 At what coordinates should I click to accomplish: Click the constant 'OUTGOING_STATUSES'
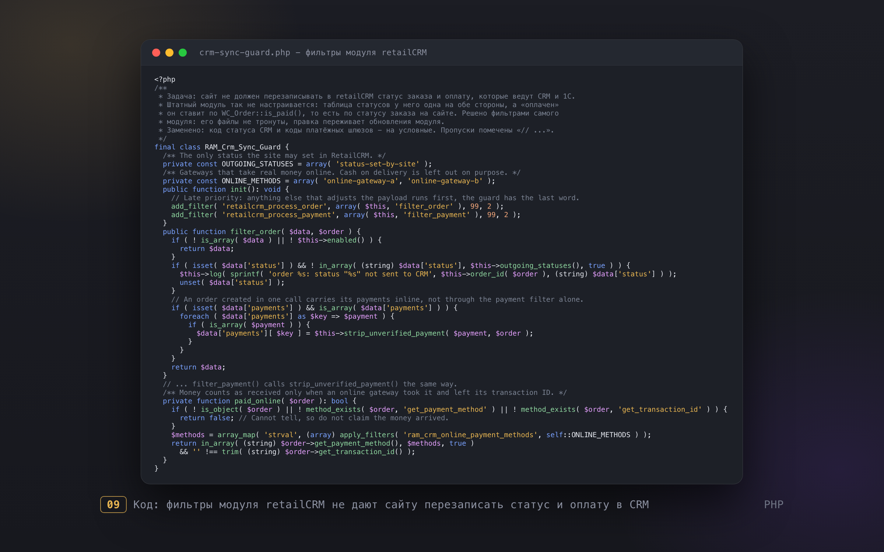click(x=257, y=164)
